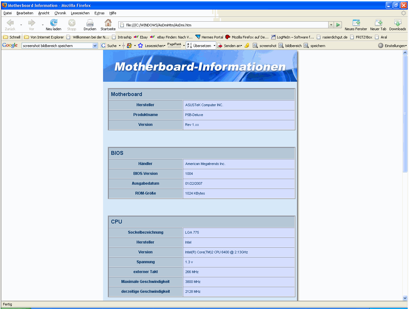Open dropdown arrow next to Suche
Viewport: 409px width, 309px height.
click(x=120, y=46)
